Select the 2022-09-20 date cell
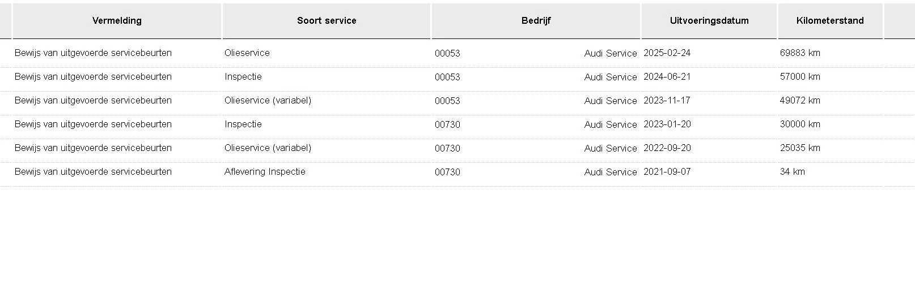This screenshot has width=915, height=289. pos(667,148)
